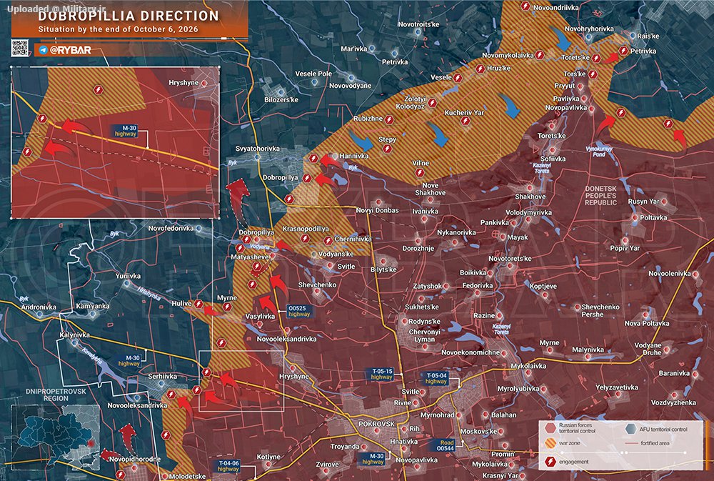Click the engagement icon in the legend
This screenshot has height=481, width=714.
pyautogui.click(x=550, y=462)
